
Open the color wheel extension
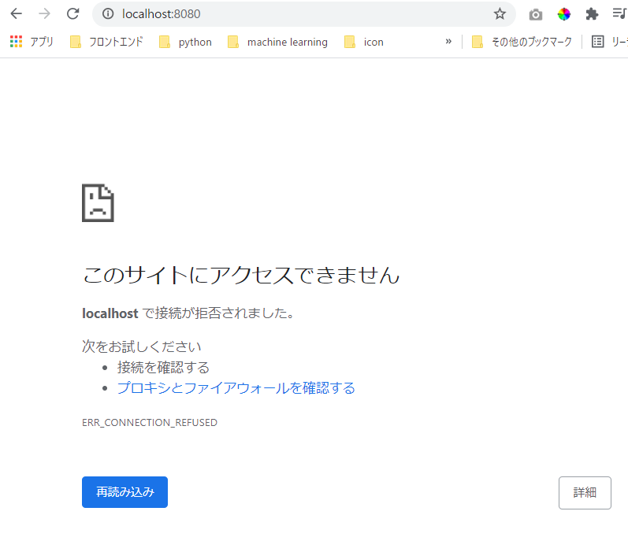point(563,14)
